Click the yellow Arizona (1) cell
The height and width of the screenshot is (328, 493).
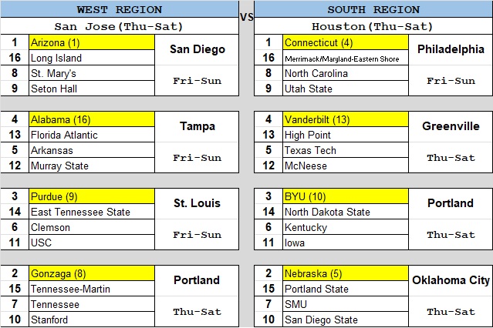click(92, 42)
